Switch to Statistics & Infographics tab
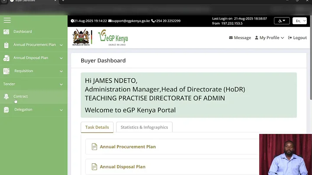The image size is (312, 175). coord(144,127)
